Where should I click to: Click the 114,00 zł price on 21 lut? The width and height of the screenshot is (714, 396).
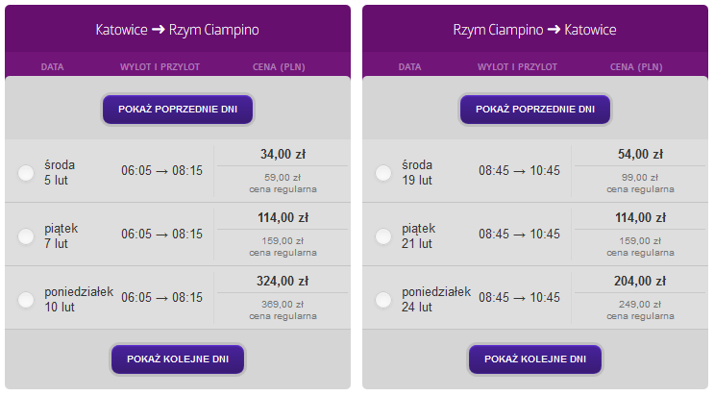coord(640,217)
